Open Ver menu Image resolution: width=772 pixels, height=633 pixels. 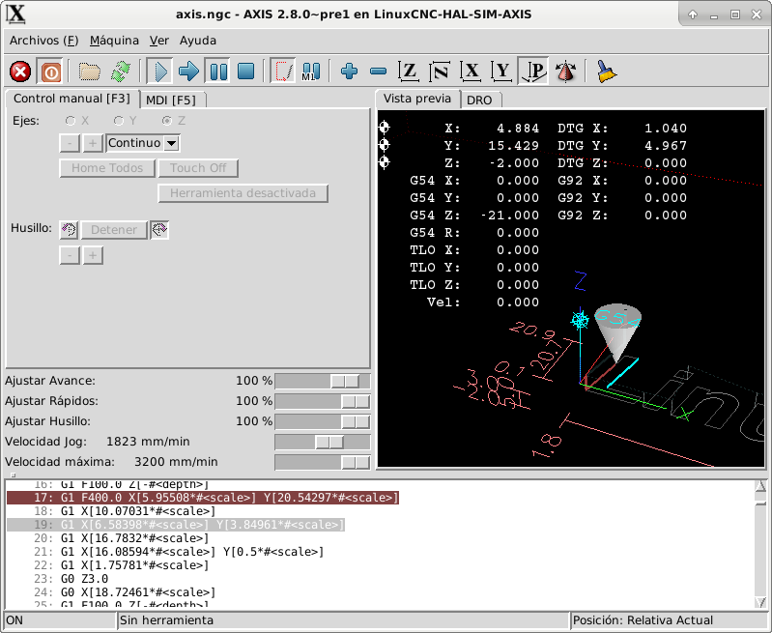click(x=159, y=41)
